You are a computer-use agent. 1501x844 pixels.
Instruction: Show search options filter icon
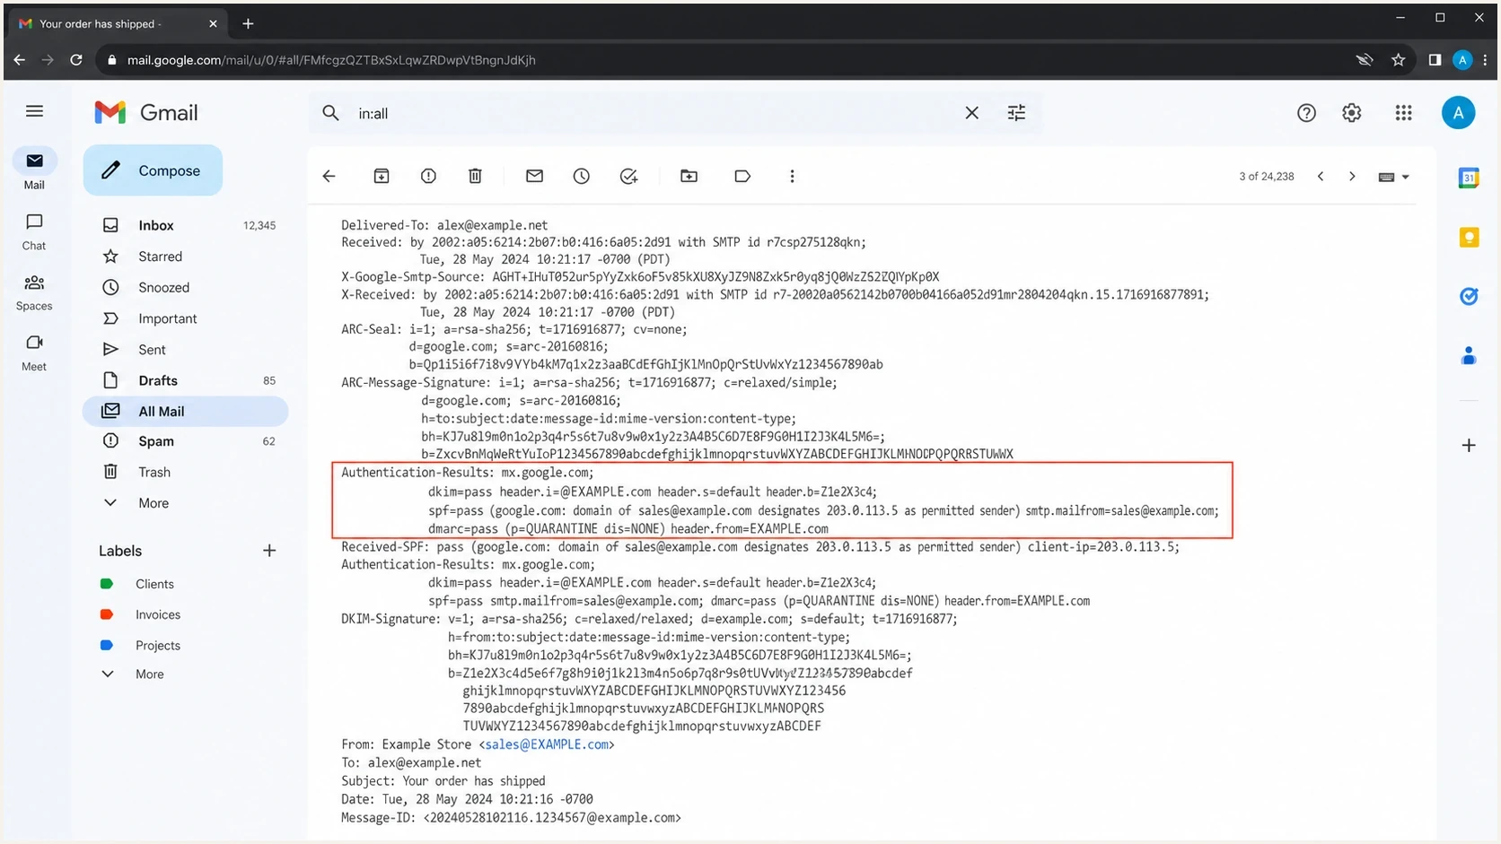(1016, 113)
